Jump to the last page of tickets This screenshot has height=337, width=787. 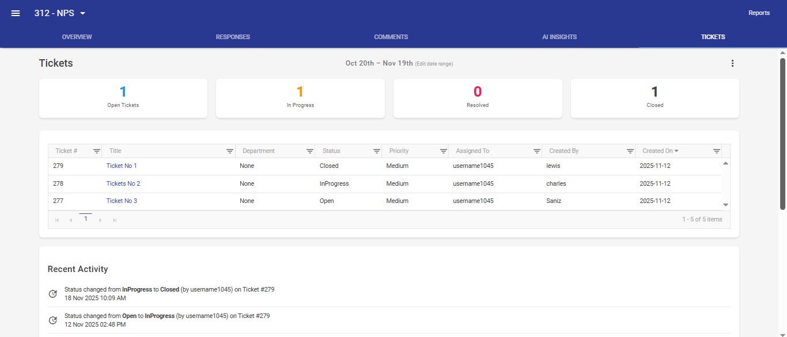pyautogui.click(x=115, y=220)
